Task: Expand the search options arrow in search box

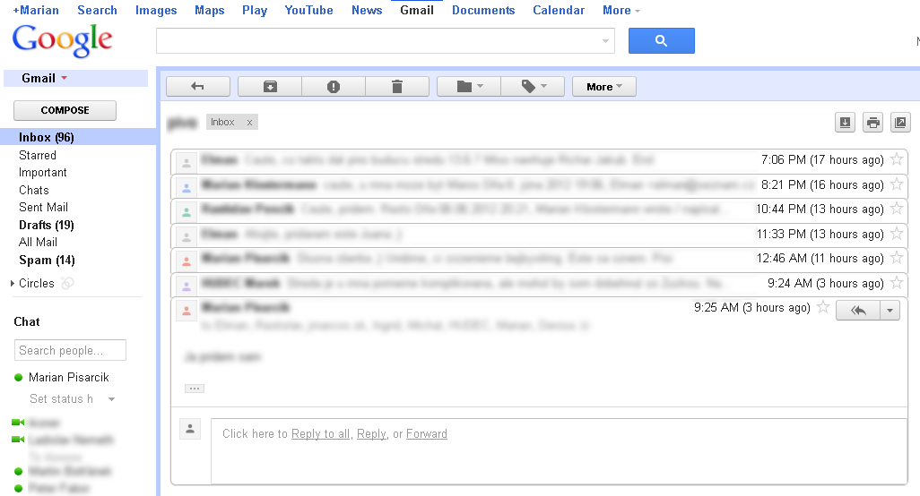Action: coord(605,41)
